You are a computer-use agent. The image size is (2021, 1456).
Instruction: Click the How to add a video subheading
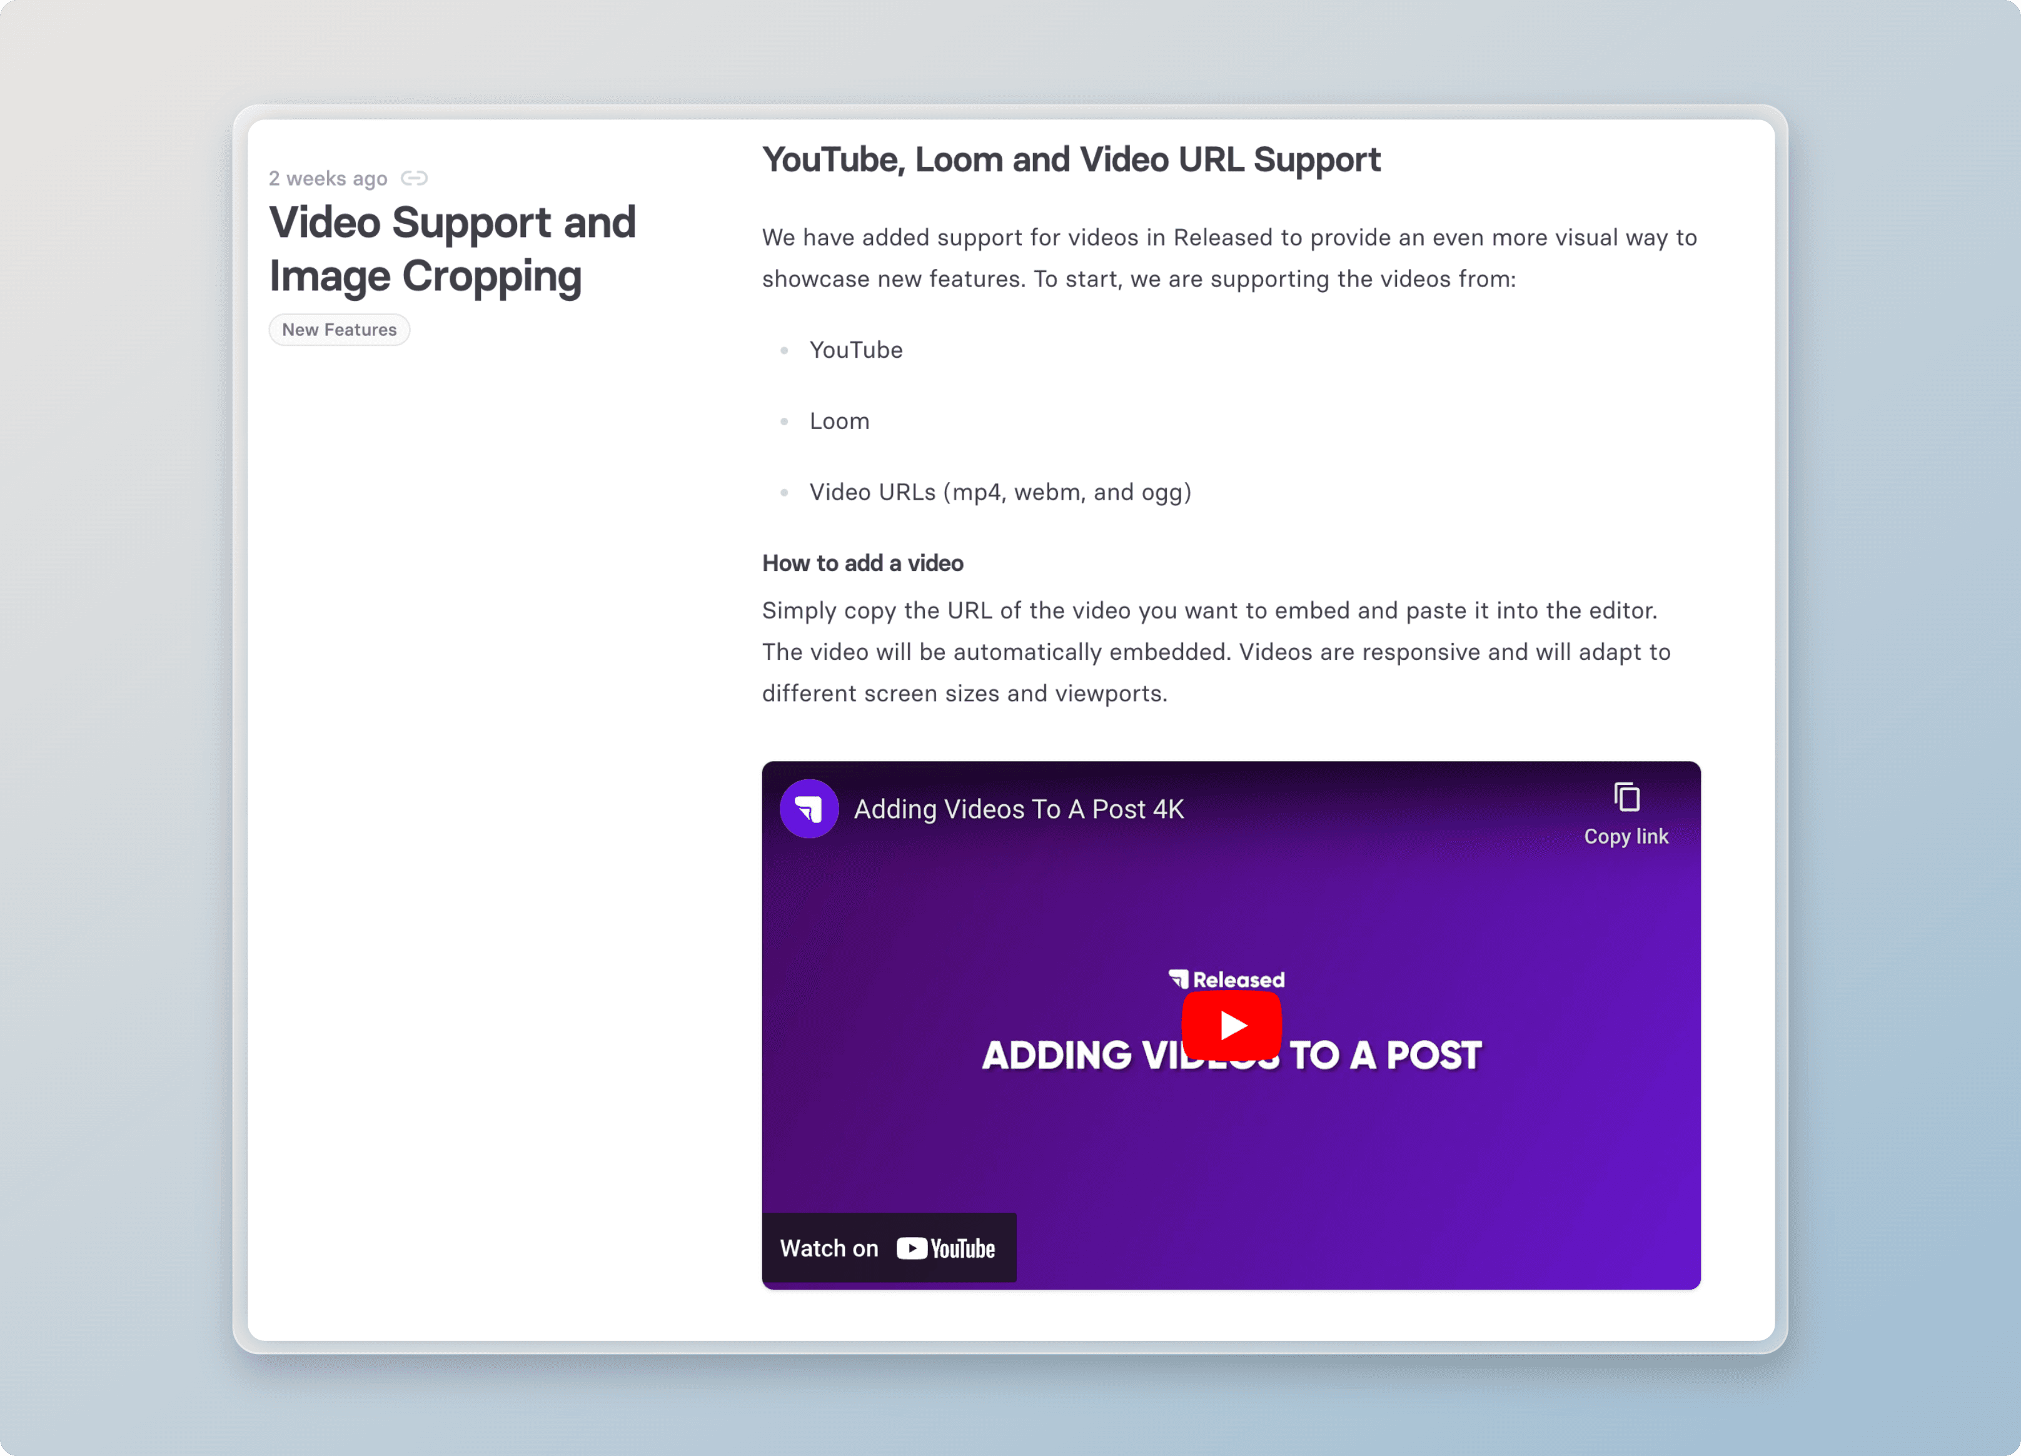862,563
